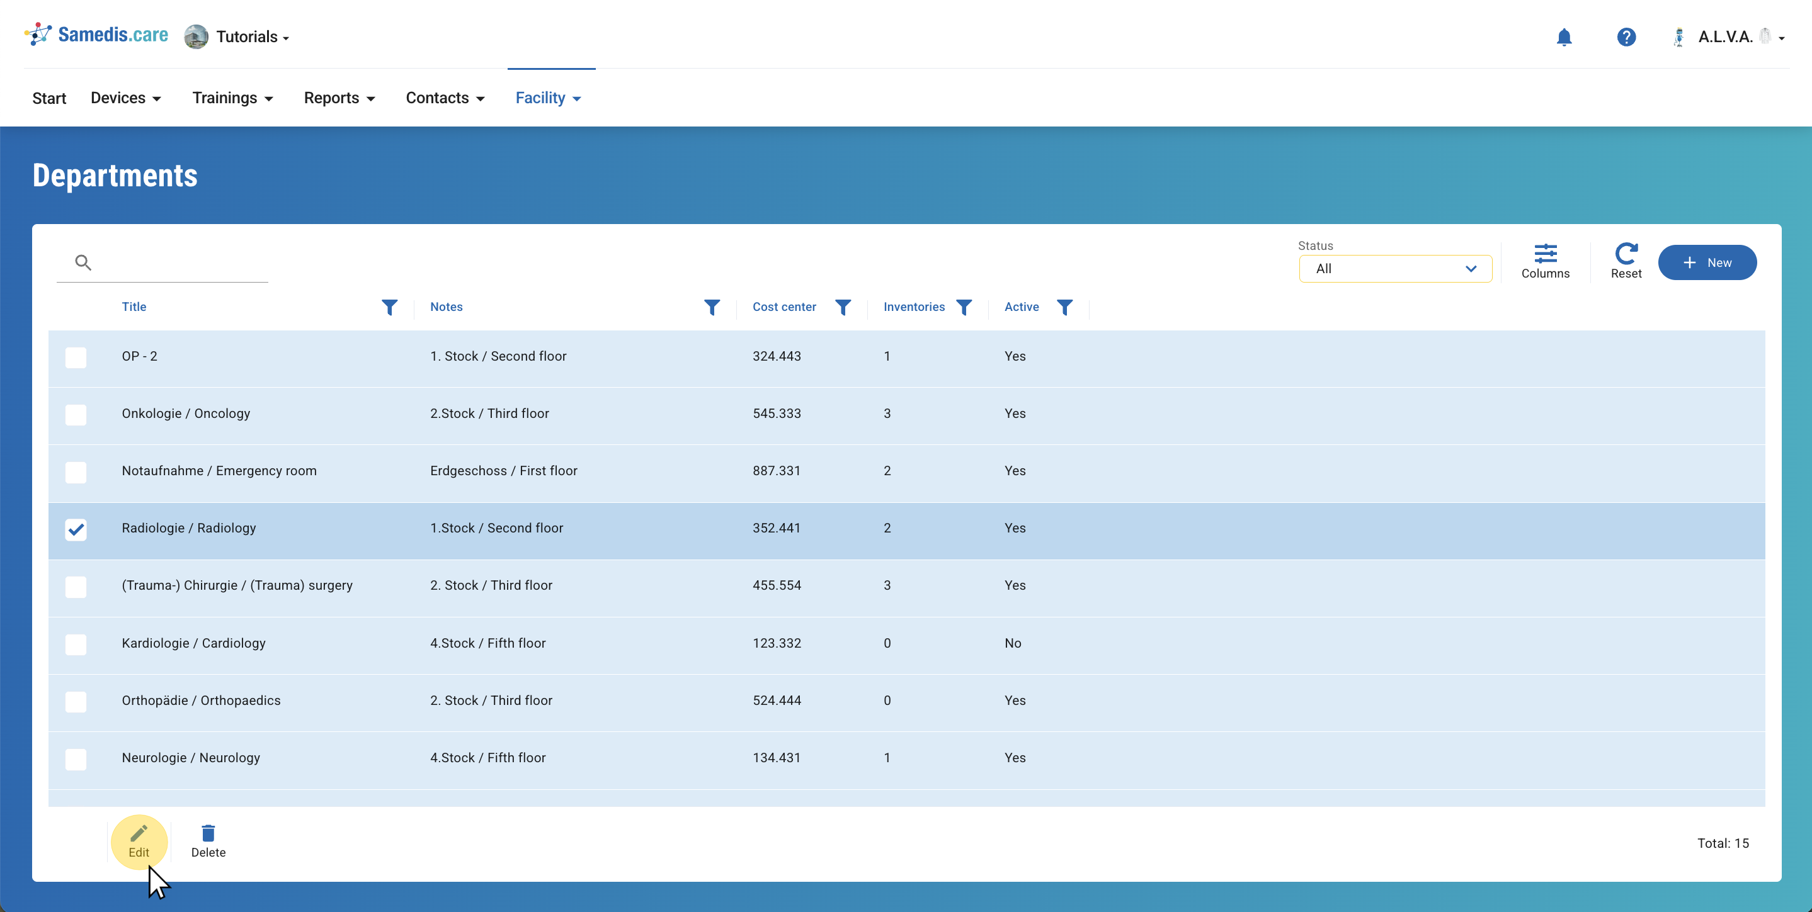This screenshot has width=1812, height=912.
Task: Uncheck the Radiologie / Radiology row checkbox
Action: click(x=76, y=529)
